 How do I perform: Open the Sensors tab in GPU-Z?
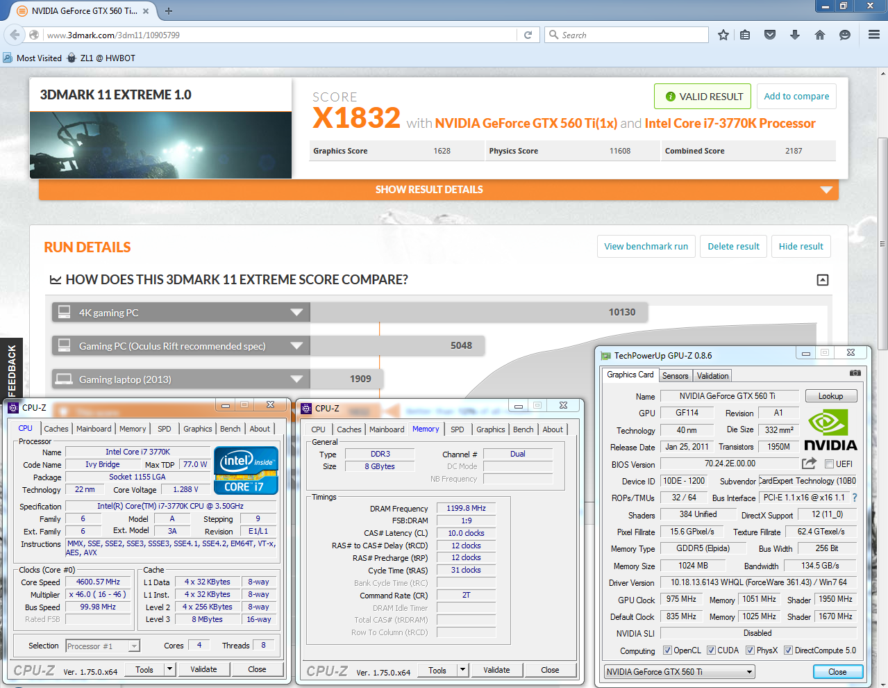pos(676,376)
